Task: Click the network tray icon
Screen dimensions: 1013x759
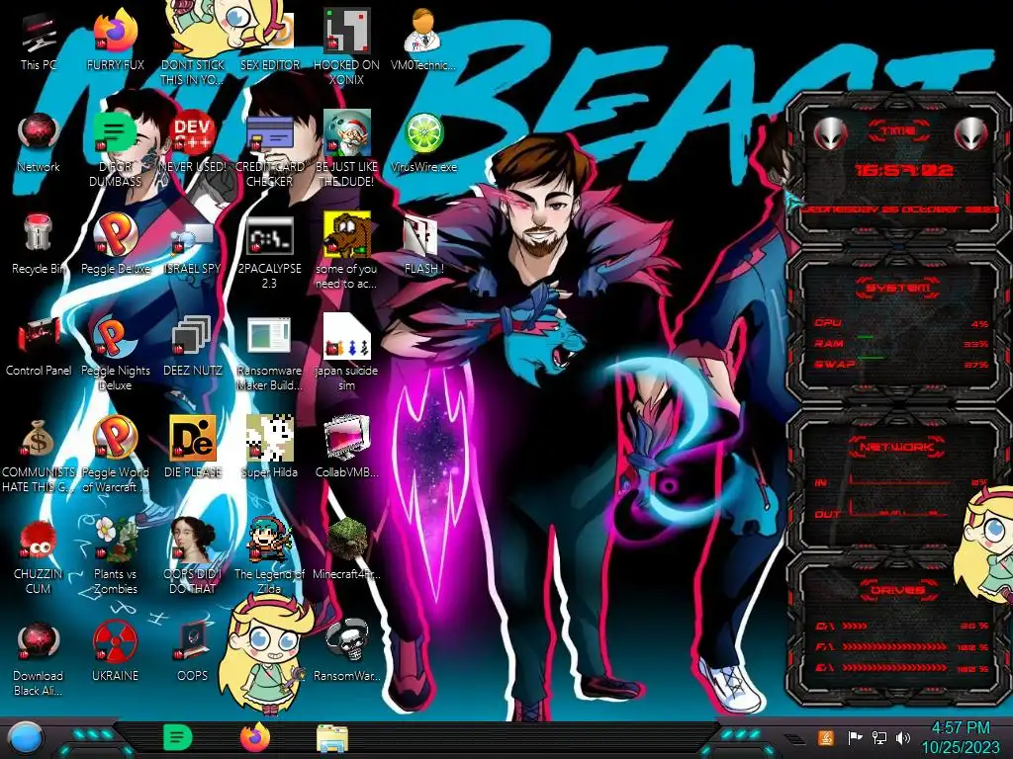Action: 878,737
